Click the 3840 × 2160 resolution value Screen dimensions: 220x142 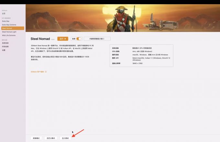(137, 63)
